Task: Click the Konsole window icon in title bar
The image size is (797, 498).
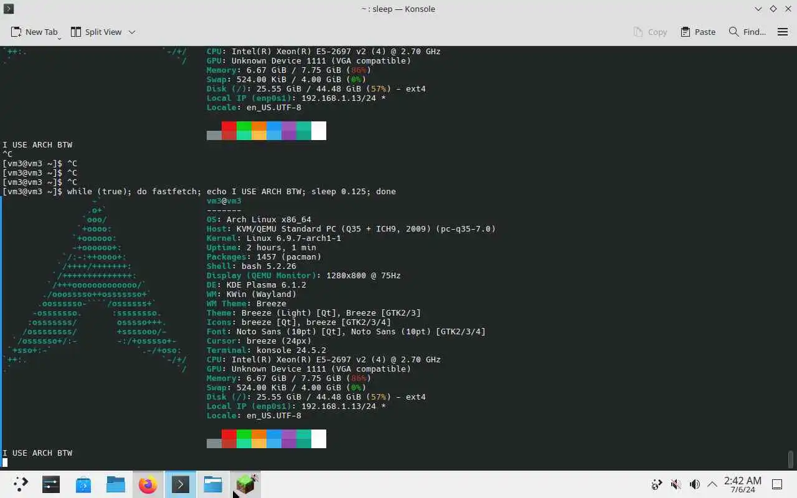Action: pyautogui.click(x=8, y=9)
